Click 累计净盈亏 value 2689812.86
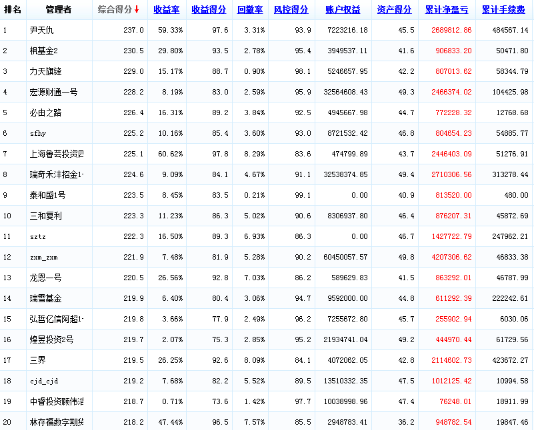The width and height of the screenshot is (534, 430). coord(451,30)
